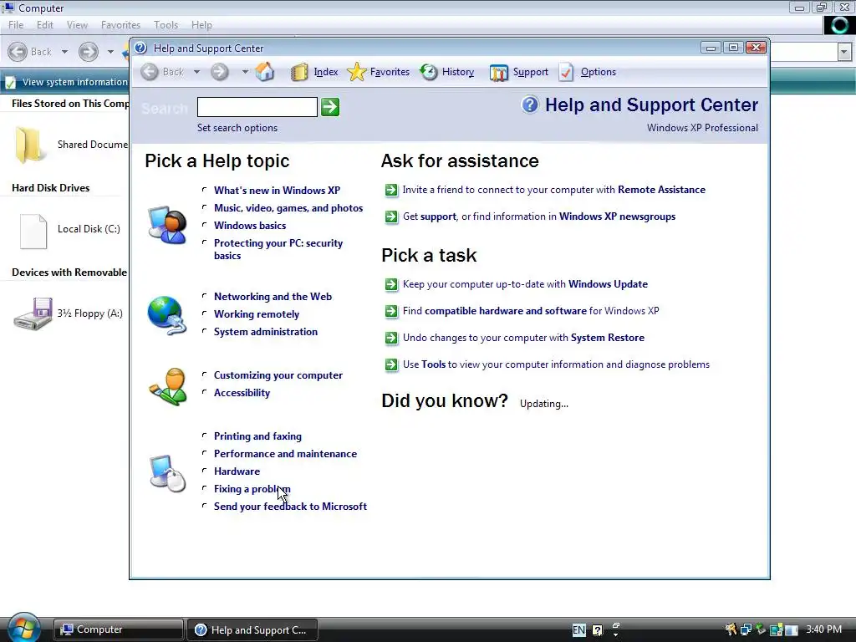Click green arrow beside Windows XP newsgroups
This screenshot has height=642, width=856.
391,217
